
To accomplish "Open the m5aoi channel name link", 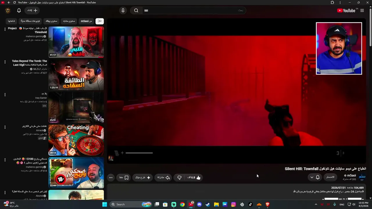I will (x=351, y=175).
